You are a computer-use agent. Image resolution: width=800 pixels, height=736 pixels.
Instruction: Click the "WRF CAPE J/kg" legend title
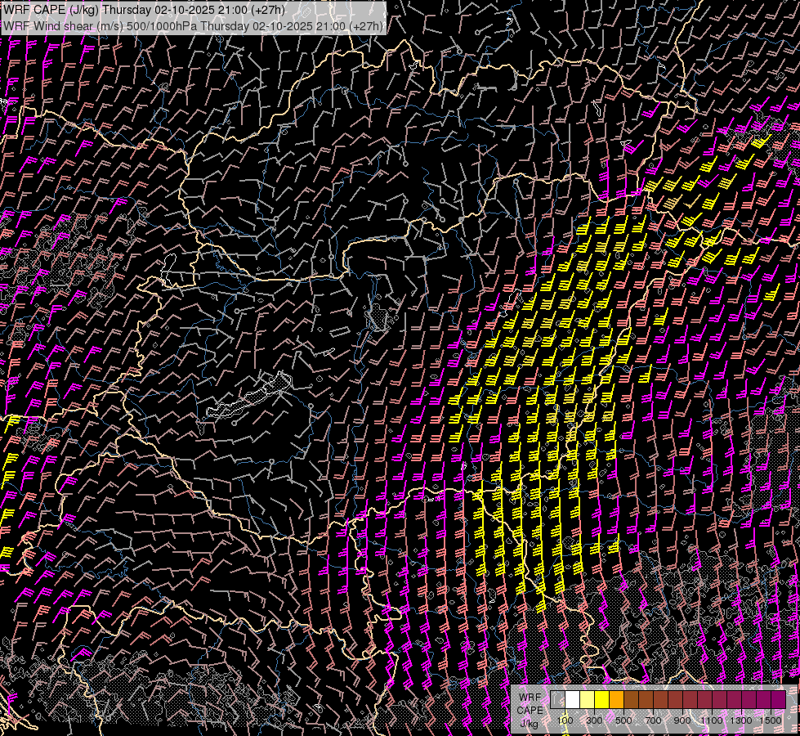530,710
